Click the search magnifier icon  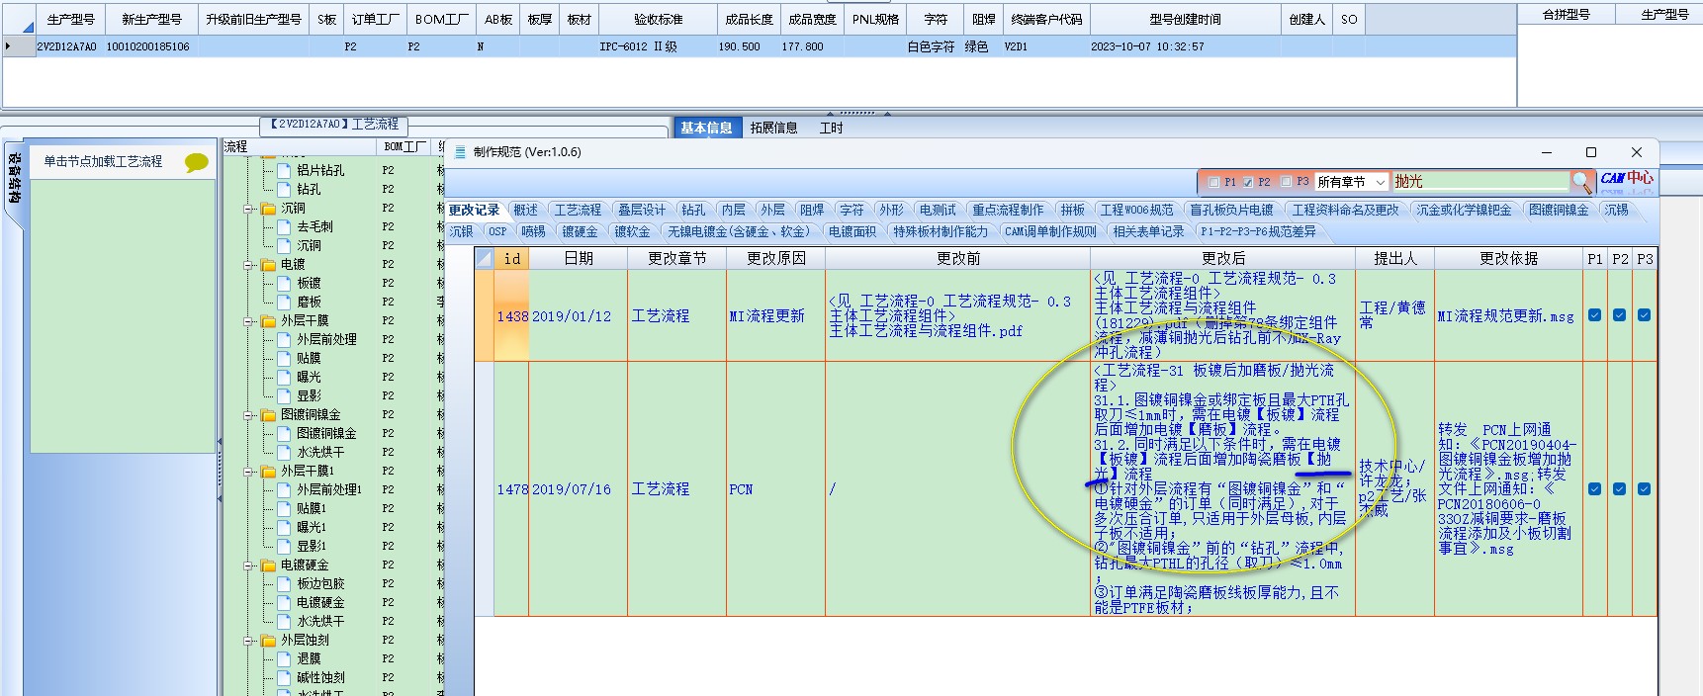tap(1581, 182)
